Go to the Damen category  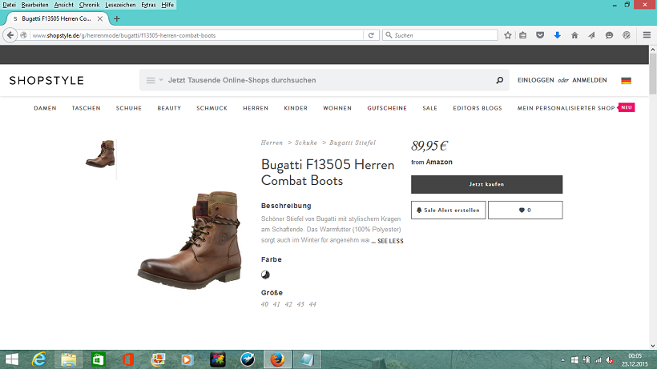45,108
